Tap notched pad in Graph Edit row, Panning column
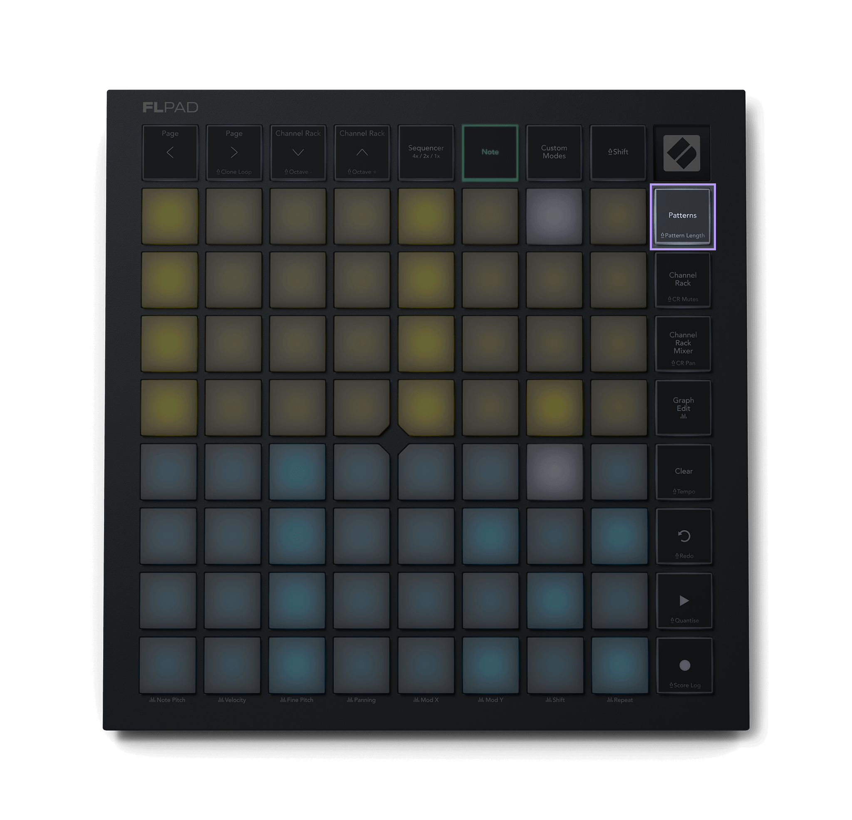 pyautogui.click(x=362, y=408)
